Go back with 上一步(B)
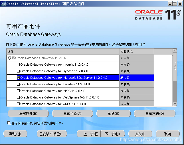The image size is (184, 145). pos(89,134)
